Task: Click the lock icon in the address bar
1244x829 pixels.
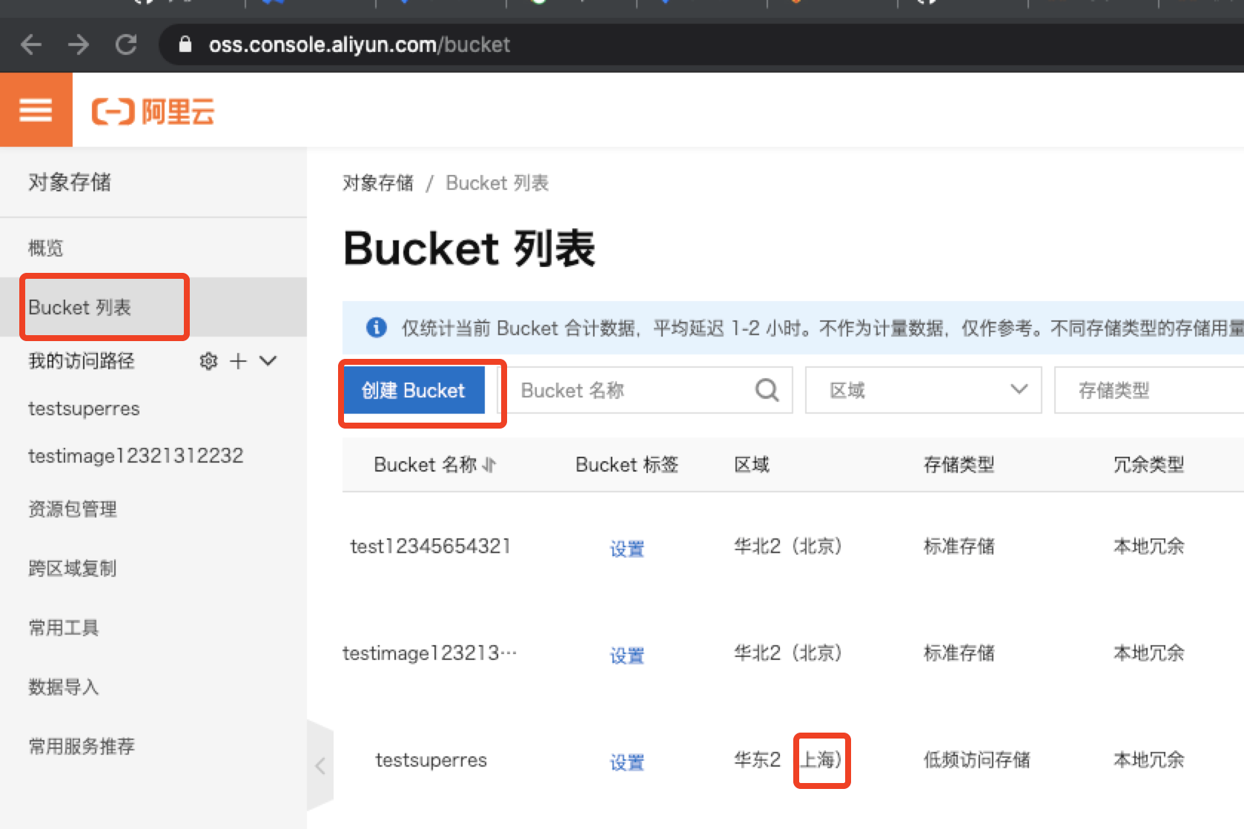Action: pyautogui.click(x=185, y=44)
